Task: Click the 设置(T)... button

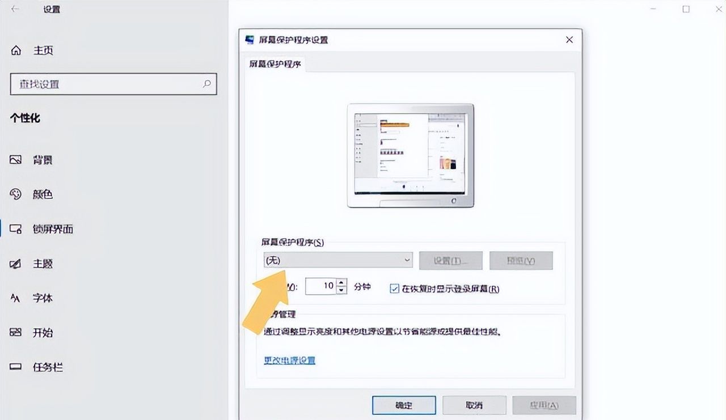Action: 451,261
